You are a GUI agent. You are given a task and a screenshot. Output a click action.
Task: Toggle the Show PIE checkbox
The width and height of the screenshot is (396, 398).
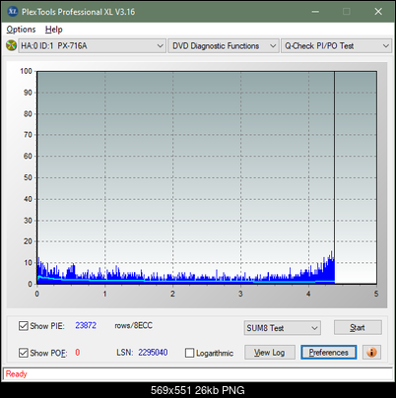pyautogui.click(x=24, y=326)
